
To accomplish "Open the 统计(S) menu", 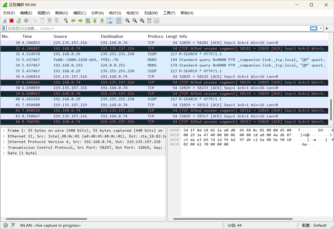I will [115, 13].
